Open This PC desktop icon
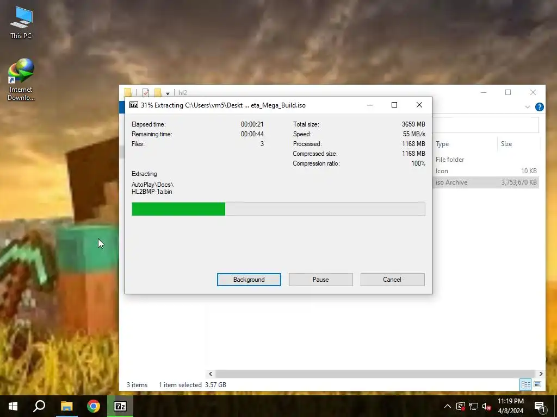 pos(21,23)
